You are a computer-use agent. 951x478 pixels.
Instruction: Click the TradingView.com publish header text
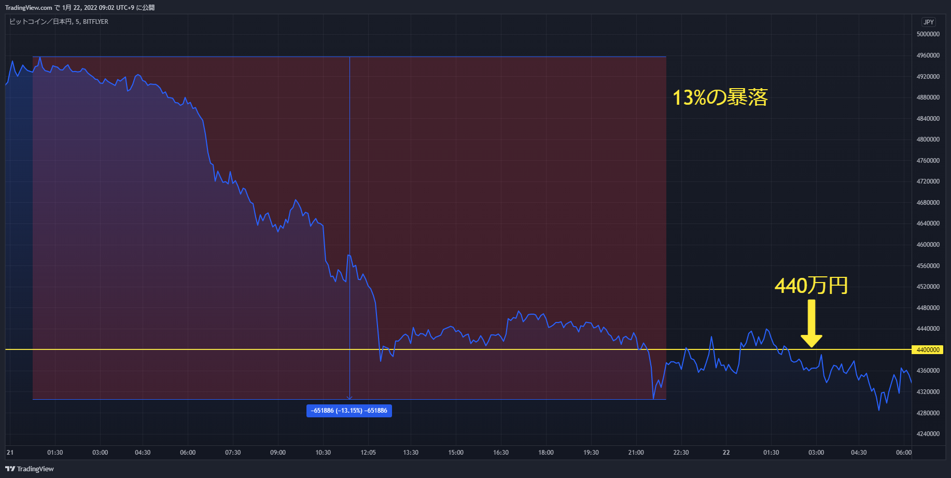(80, 7)
